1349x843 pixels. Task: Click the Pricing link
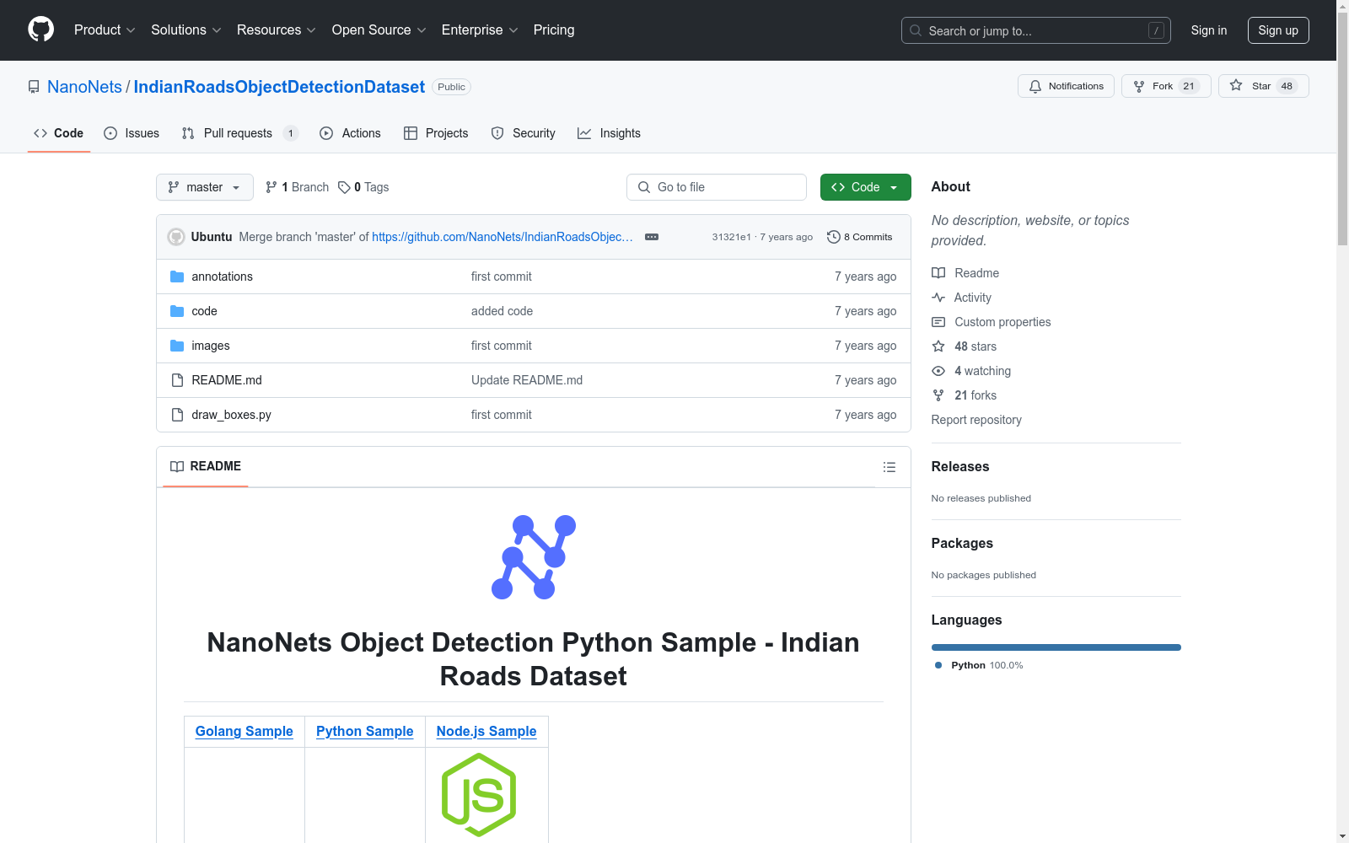(x=554, y=30)
